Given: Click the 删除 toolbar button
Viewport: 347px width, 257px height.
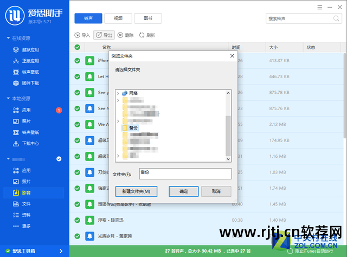Looking at the screenshot, I should tap(125, 35).
